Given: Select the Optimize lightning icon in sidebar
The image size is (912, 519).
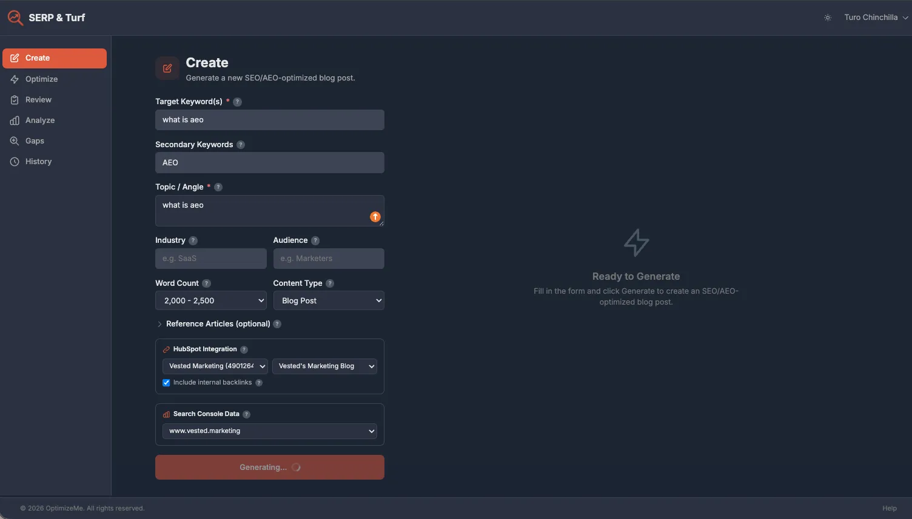Looking at the screenshot, I should [x=16, y=79].
